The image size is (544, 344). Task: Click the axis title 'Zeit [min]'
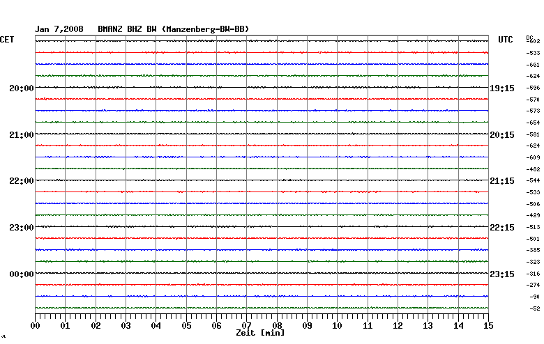click(x=261, y=333)
